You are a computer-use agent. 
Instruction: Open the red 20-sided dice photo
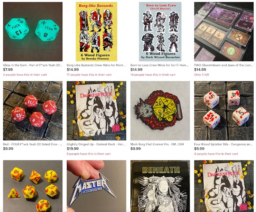tap(33, 111)
